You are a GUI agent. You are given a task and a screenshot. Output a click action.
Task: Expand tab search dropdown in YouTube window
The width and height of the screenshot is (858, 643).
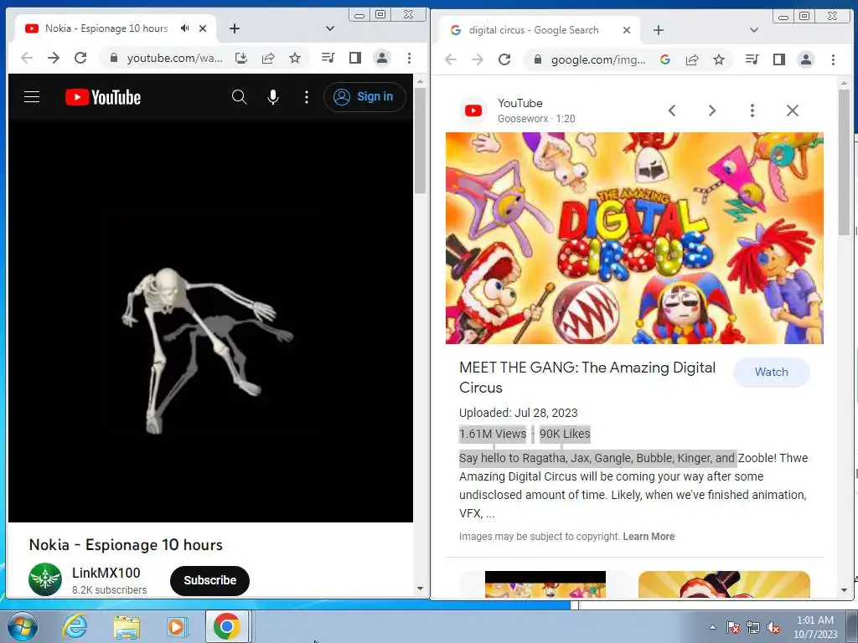click(329, 28)
